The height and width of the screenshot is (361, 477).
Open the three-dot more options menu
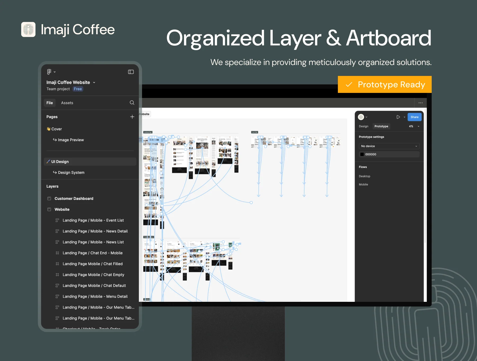[x=421, y=103]
